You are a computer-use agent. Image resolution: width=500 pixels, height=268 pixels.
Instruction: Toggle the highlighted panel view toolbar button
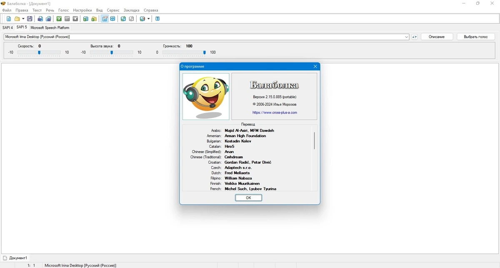point(105,19)
